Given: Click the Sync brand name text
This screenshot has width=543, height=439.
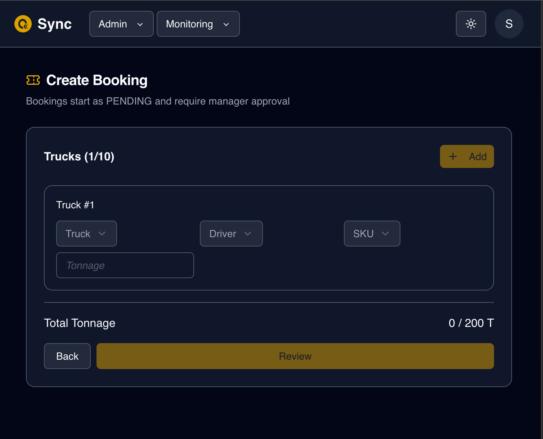Looking at the screenshot, I should pyautogui.click(x=55, y=24).
